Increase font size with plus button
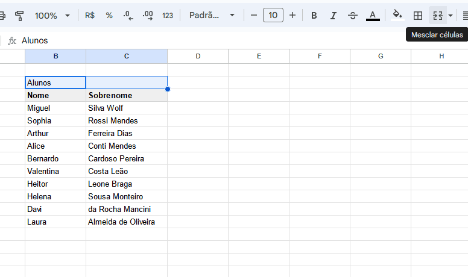 pyautogui.click(x=292, y=15)
